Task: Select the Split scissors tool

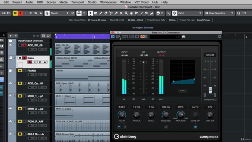Action: click(x=111, y=13)
